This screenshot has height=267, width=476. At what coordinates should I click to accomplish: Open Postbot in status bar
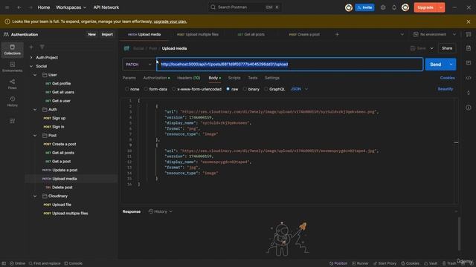pos(338,263)
